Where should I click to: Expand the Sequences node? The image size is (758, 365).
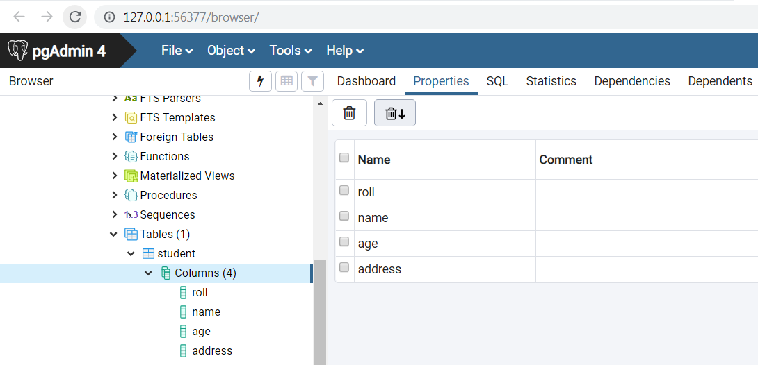(114, 214)
